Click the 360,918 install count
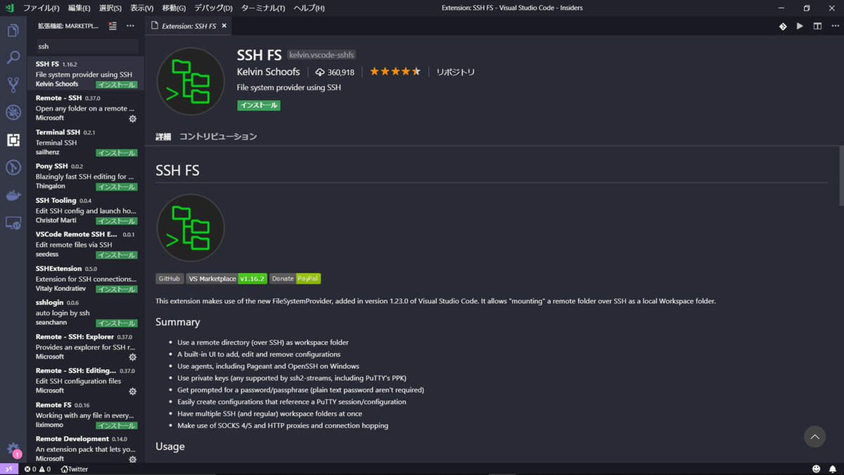Viewport: 844px width, 475px height. pos(335,72)
